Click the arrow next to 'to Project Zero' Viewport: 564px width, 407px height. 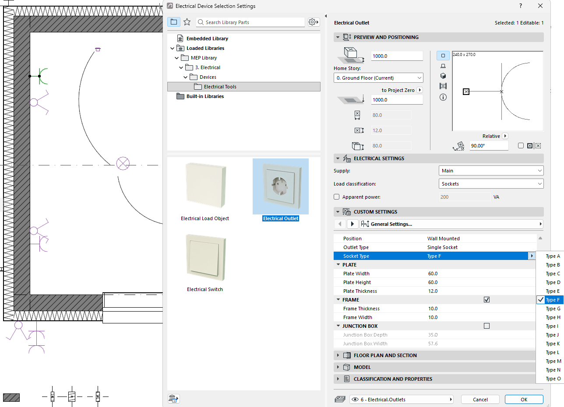pyautogui.click(x=419, y=90)
